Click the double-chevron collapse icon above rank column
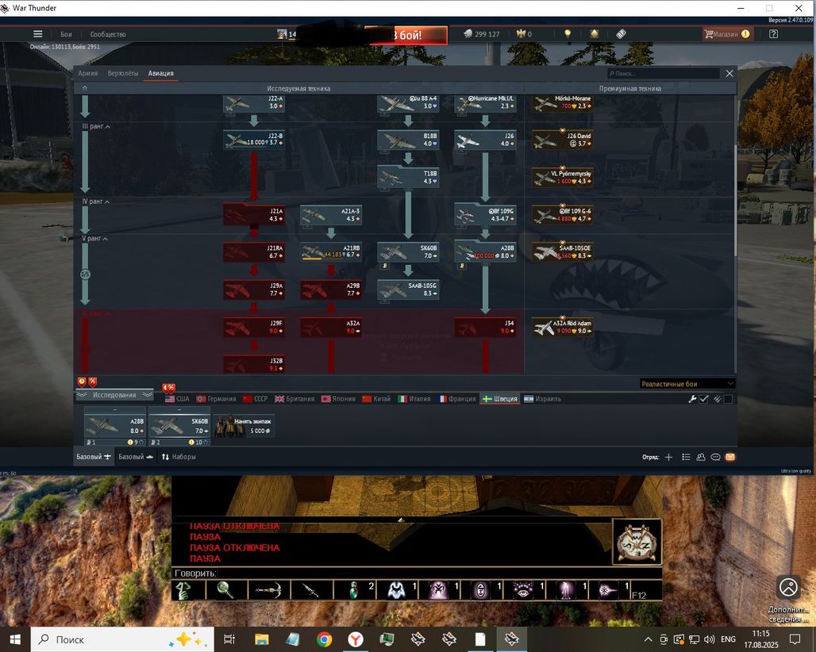The image size is (816, 652). coord(85,88)
